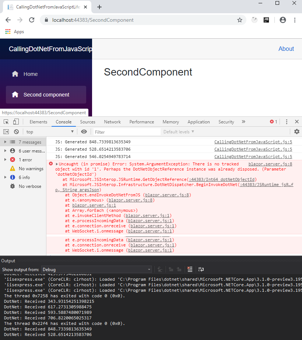302x340 pixels.
Task: Open DevTools customize three-dot menu
Action: [287, 122]
